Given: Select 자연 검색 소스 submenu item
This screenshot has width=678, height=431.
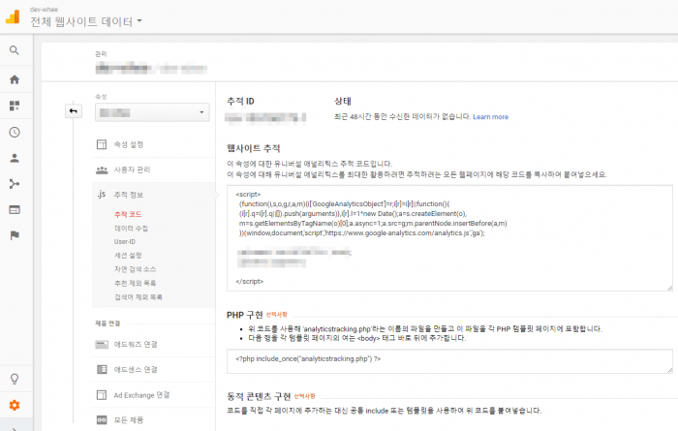Looking at the screenshot, I should tap(135, 269).
